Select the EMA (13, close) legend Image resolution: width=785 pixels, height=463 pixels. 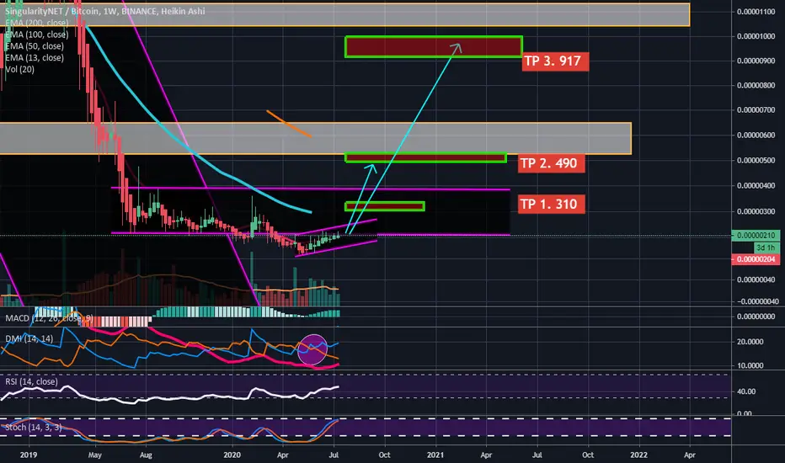35,57
